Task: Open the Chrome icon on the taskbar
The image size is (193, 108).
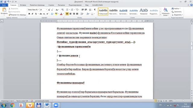Action: 12,105
